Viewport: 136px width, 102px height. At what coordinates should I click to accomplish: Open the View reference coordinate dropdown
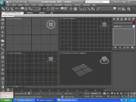tap(59, 8)
